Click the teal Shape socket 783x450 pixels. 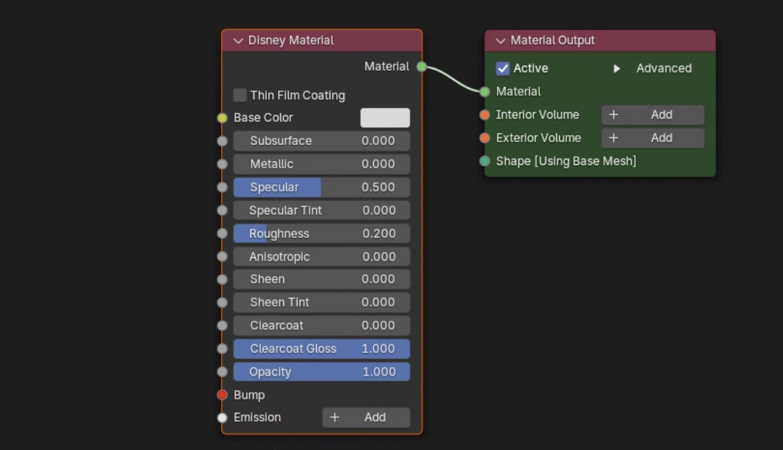pos(485,161)
